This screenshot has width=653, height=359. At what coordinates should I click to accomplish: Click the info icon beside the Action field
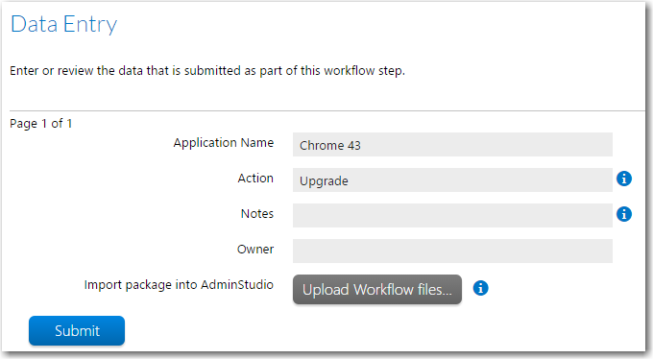click(624, 179)
